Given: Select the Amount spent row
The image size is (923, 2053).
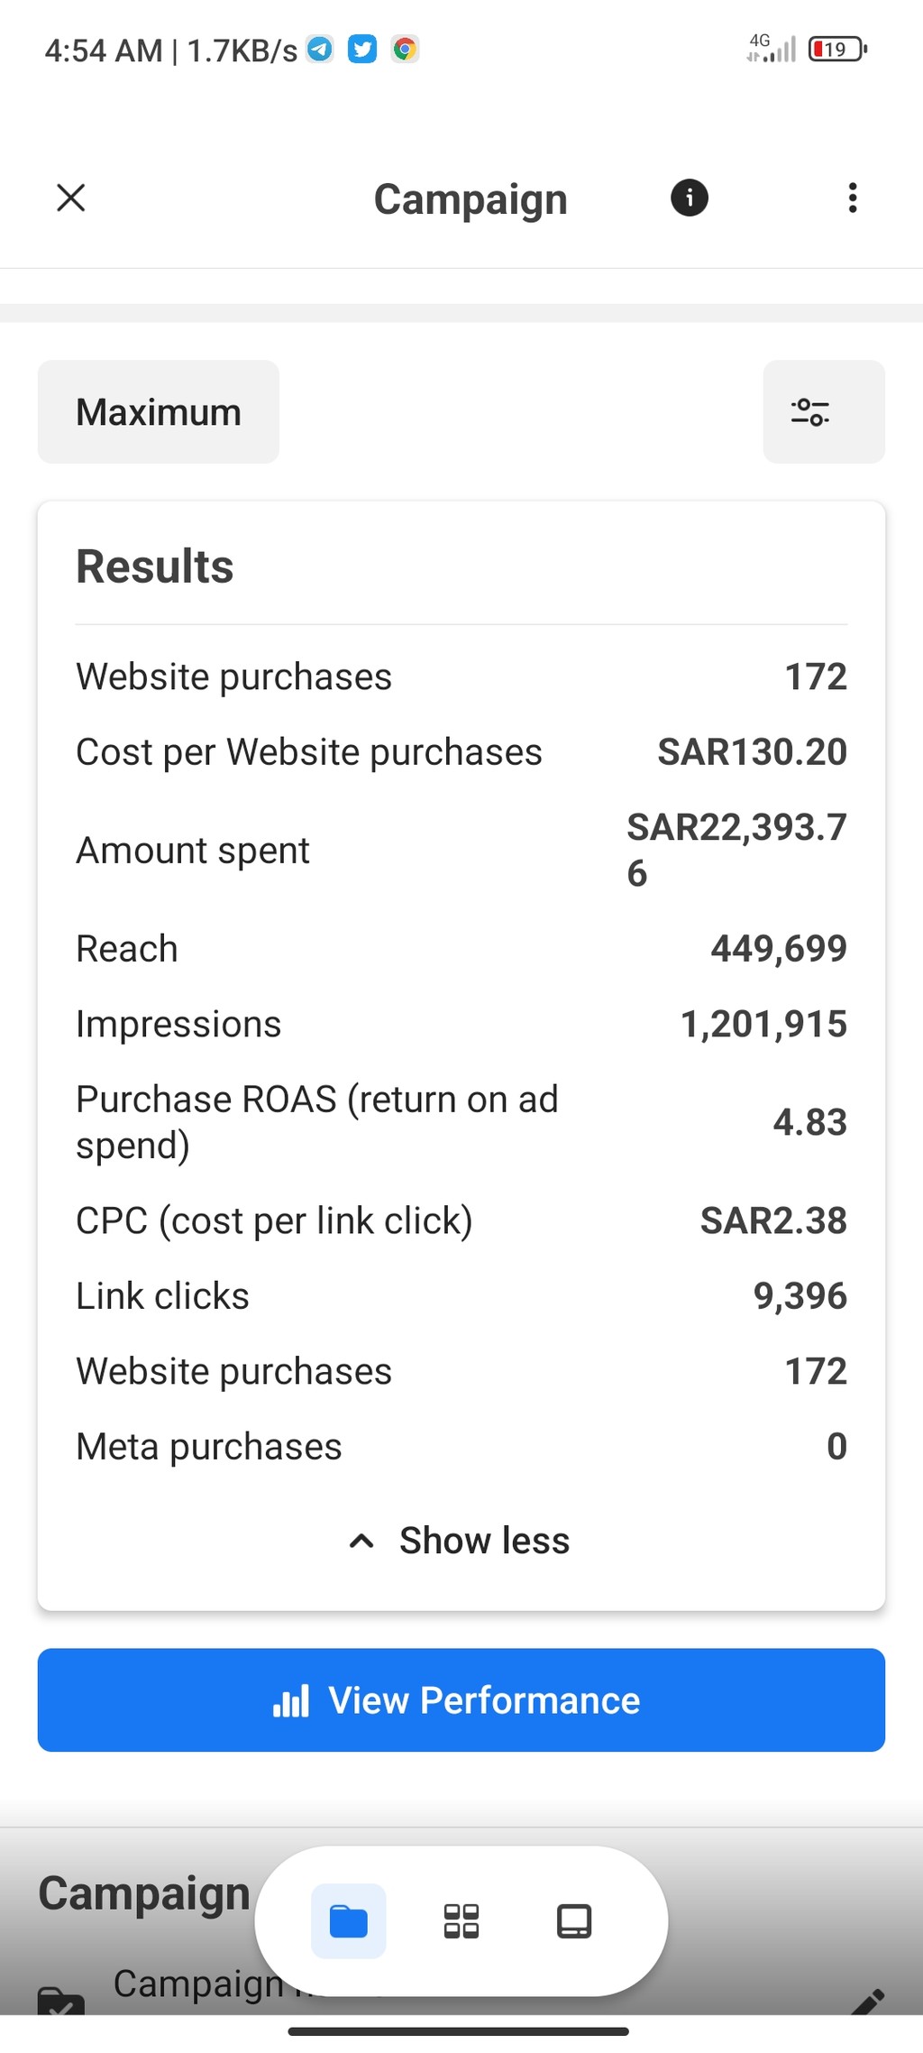Looking at the screenshot, I should [461, 851].
